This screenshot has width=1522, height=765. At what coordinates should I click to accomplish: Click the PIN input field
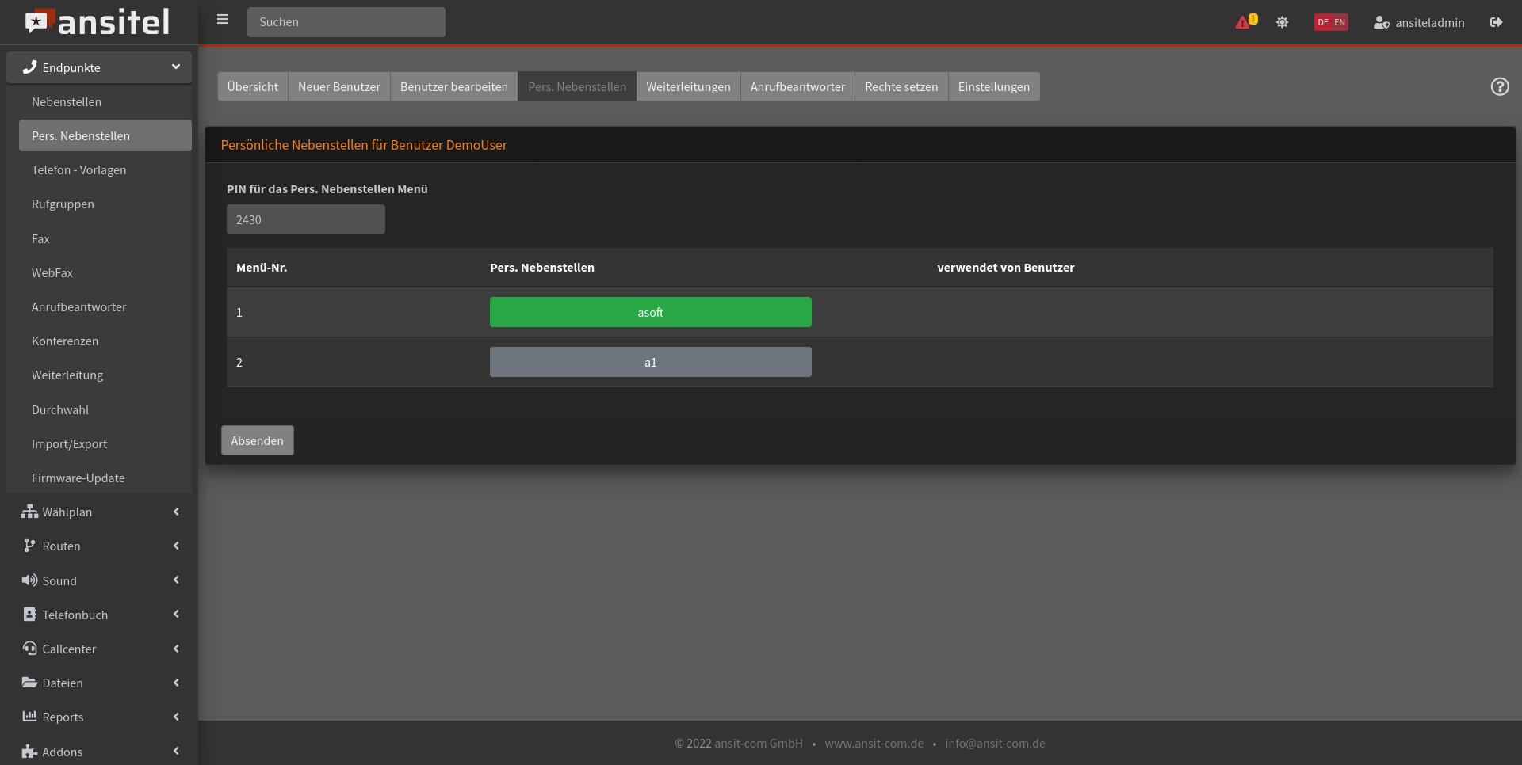pos(305,219)
